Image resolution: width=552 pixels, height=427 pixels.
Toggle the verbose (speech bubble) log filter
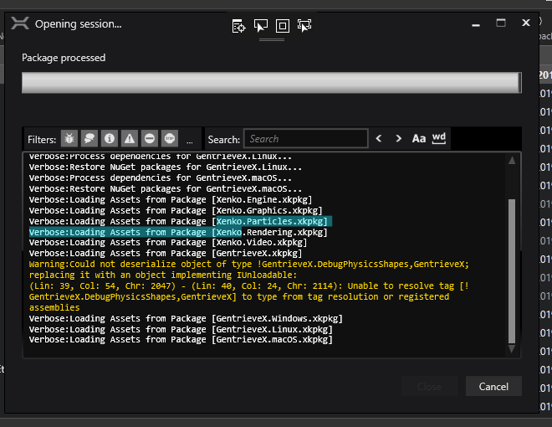tap(89, 138)
